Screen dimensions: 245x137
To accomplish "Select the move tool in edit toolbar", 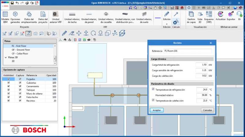I will (x=79, y=33).
